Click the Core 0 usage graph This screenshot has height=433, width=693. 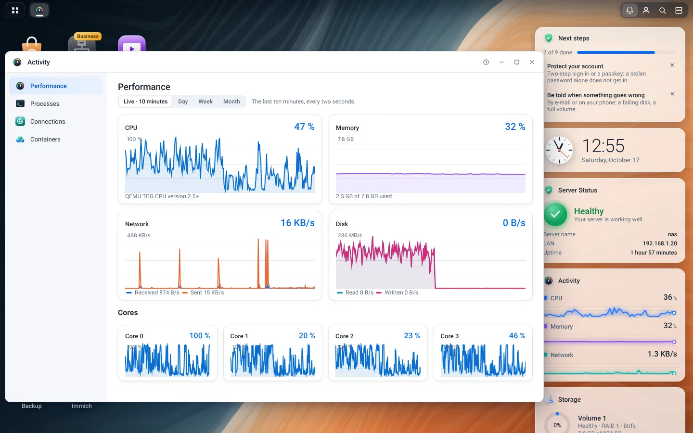tap(167, 359)
